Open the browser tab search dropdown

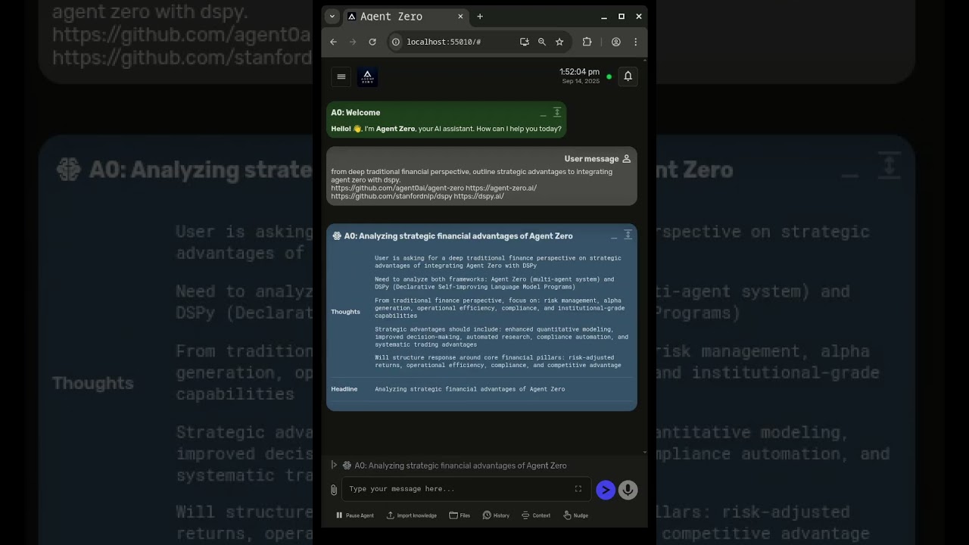332,17
